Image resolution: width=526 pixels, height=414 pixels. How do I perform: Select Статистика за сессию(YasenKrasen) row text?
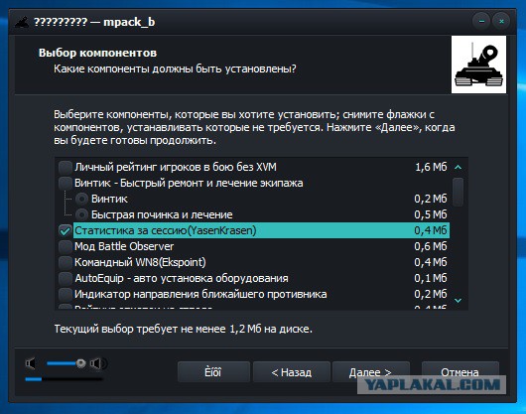tap(165, 230)
